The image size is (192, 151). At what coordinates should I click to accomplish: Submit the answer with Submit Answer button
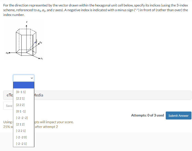pos(178,115)
